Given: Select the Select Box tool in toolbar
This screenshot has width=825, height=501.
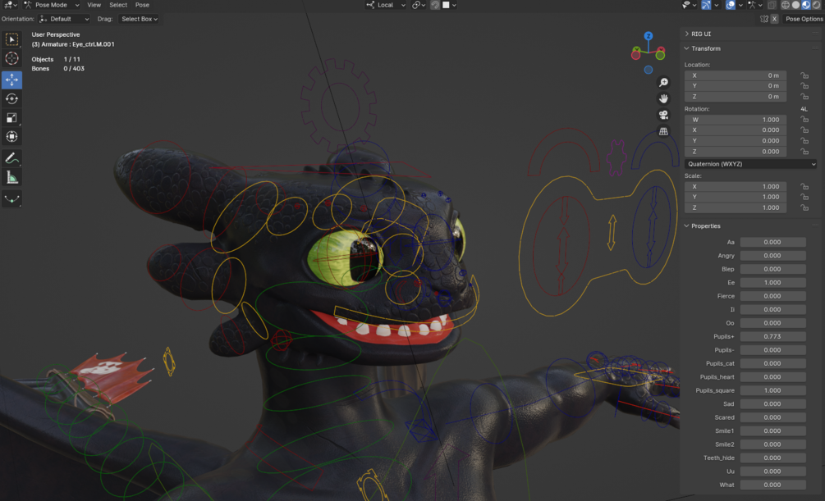Looking at the screenshot, I should coord(11,39).
